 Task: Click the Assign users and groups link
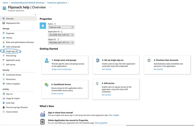coord(61,69)
